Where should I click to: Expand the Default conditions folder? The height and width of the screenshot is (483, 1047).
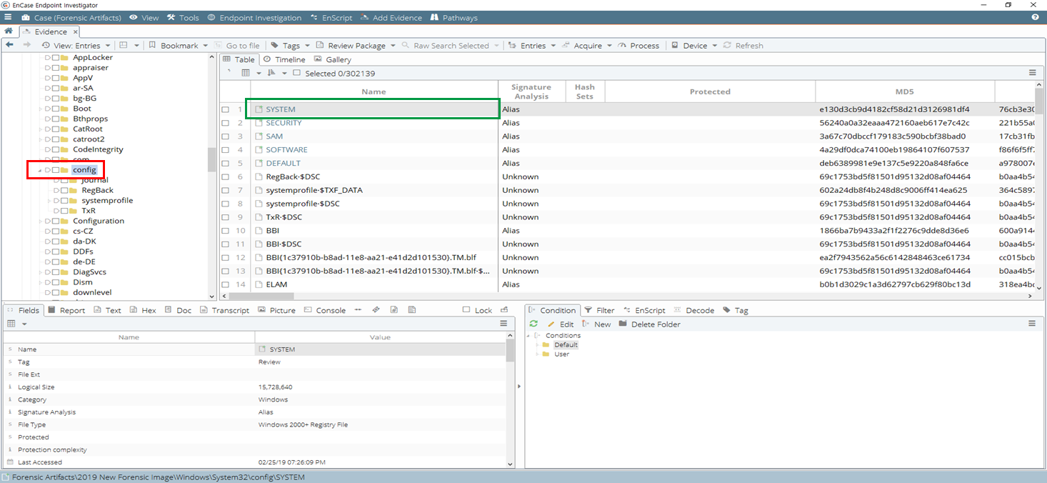coord(537,345)
